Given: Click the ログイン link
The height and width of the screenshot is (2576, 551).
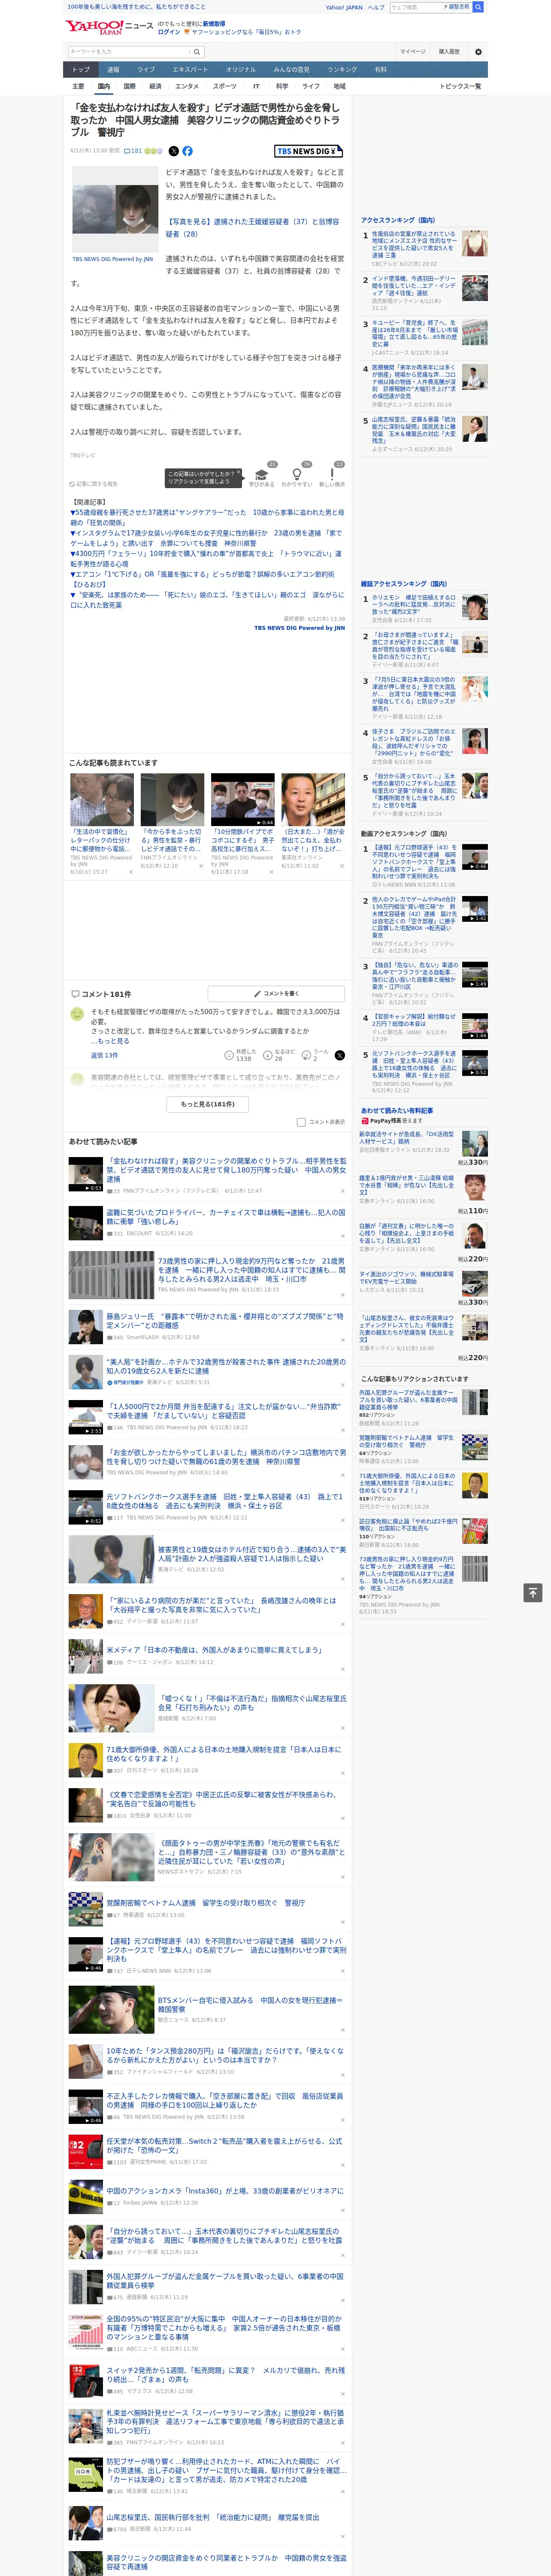Looking at the screenshot, I should (169, 32).
